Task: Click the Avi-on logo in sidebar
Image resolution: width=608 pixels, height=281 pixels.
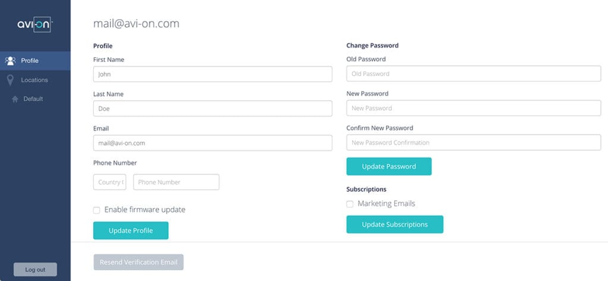Action: (x=35, y=24)
